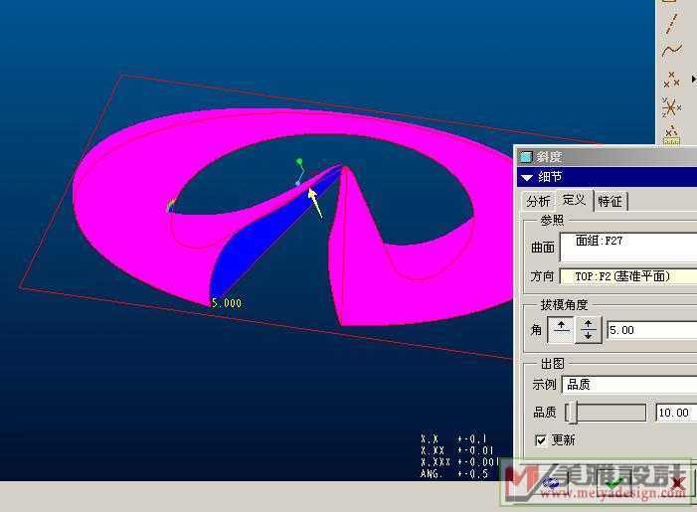Click the ANG. +-0.5 tolerance text
The image size is (697, 512).
click(x=454, y=474)
